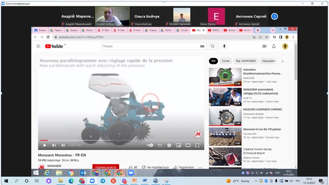The height and width of the screenshot is (185, 329).
Task: Switch to the 'Систем' browser tab
Action: (x=183, y=30)
